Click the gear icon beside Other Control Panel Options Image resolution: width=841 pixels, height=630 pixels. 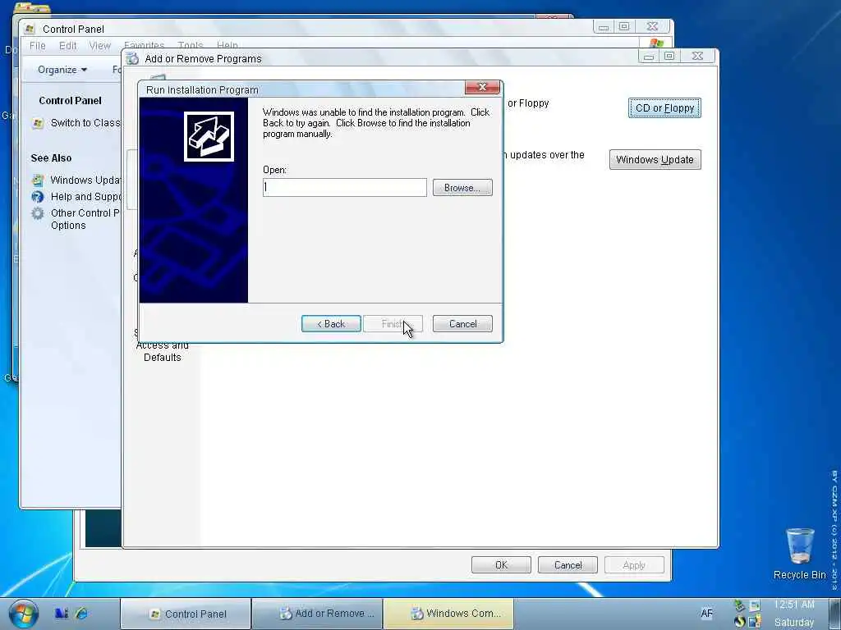[38, 213]
